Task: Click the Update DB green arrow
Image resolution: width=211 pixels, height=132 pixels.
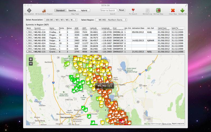Action: coord(182,10)
